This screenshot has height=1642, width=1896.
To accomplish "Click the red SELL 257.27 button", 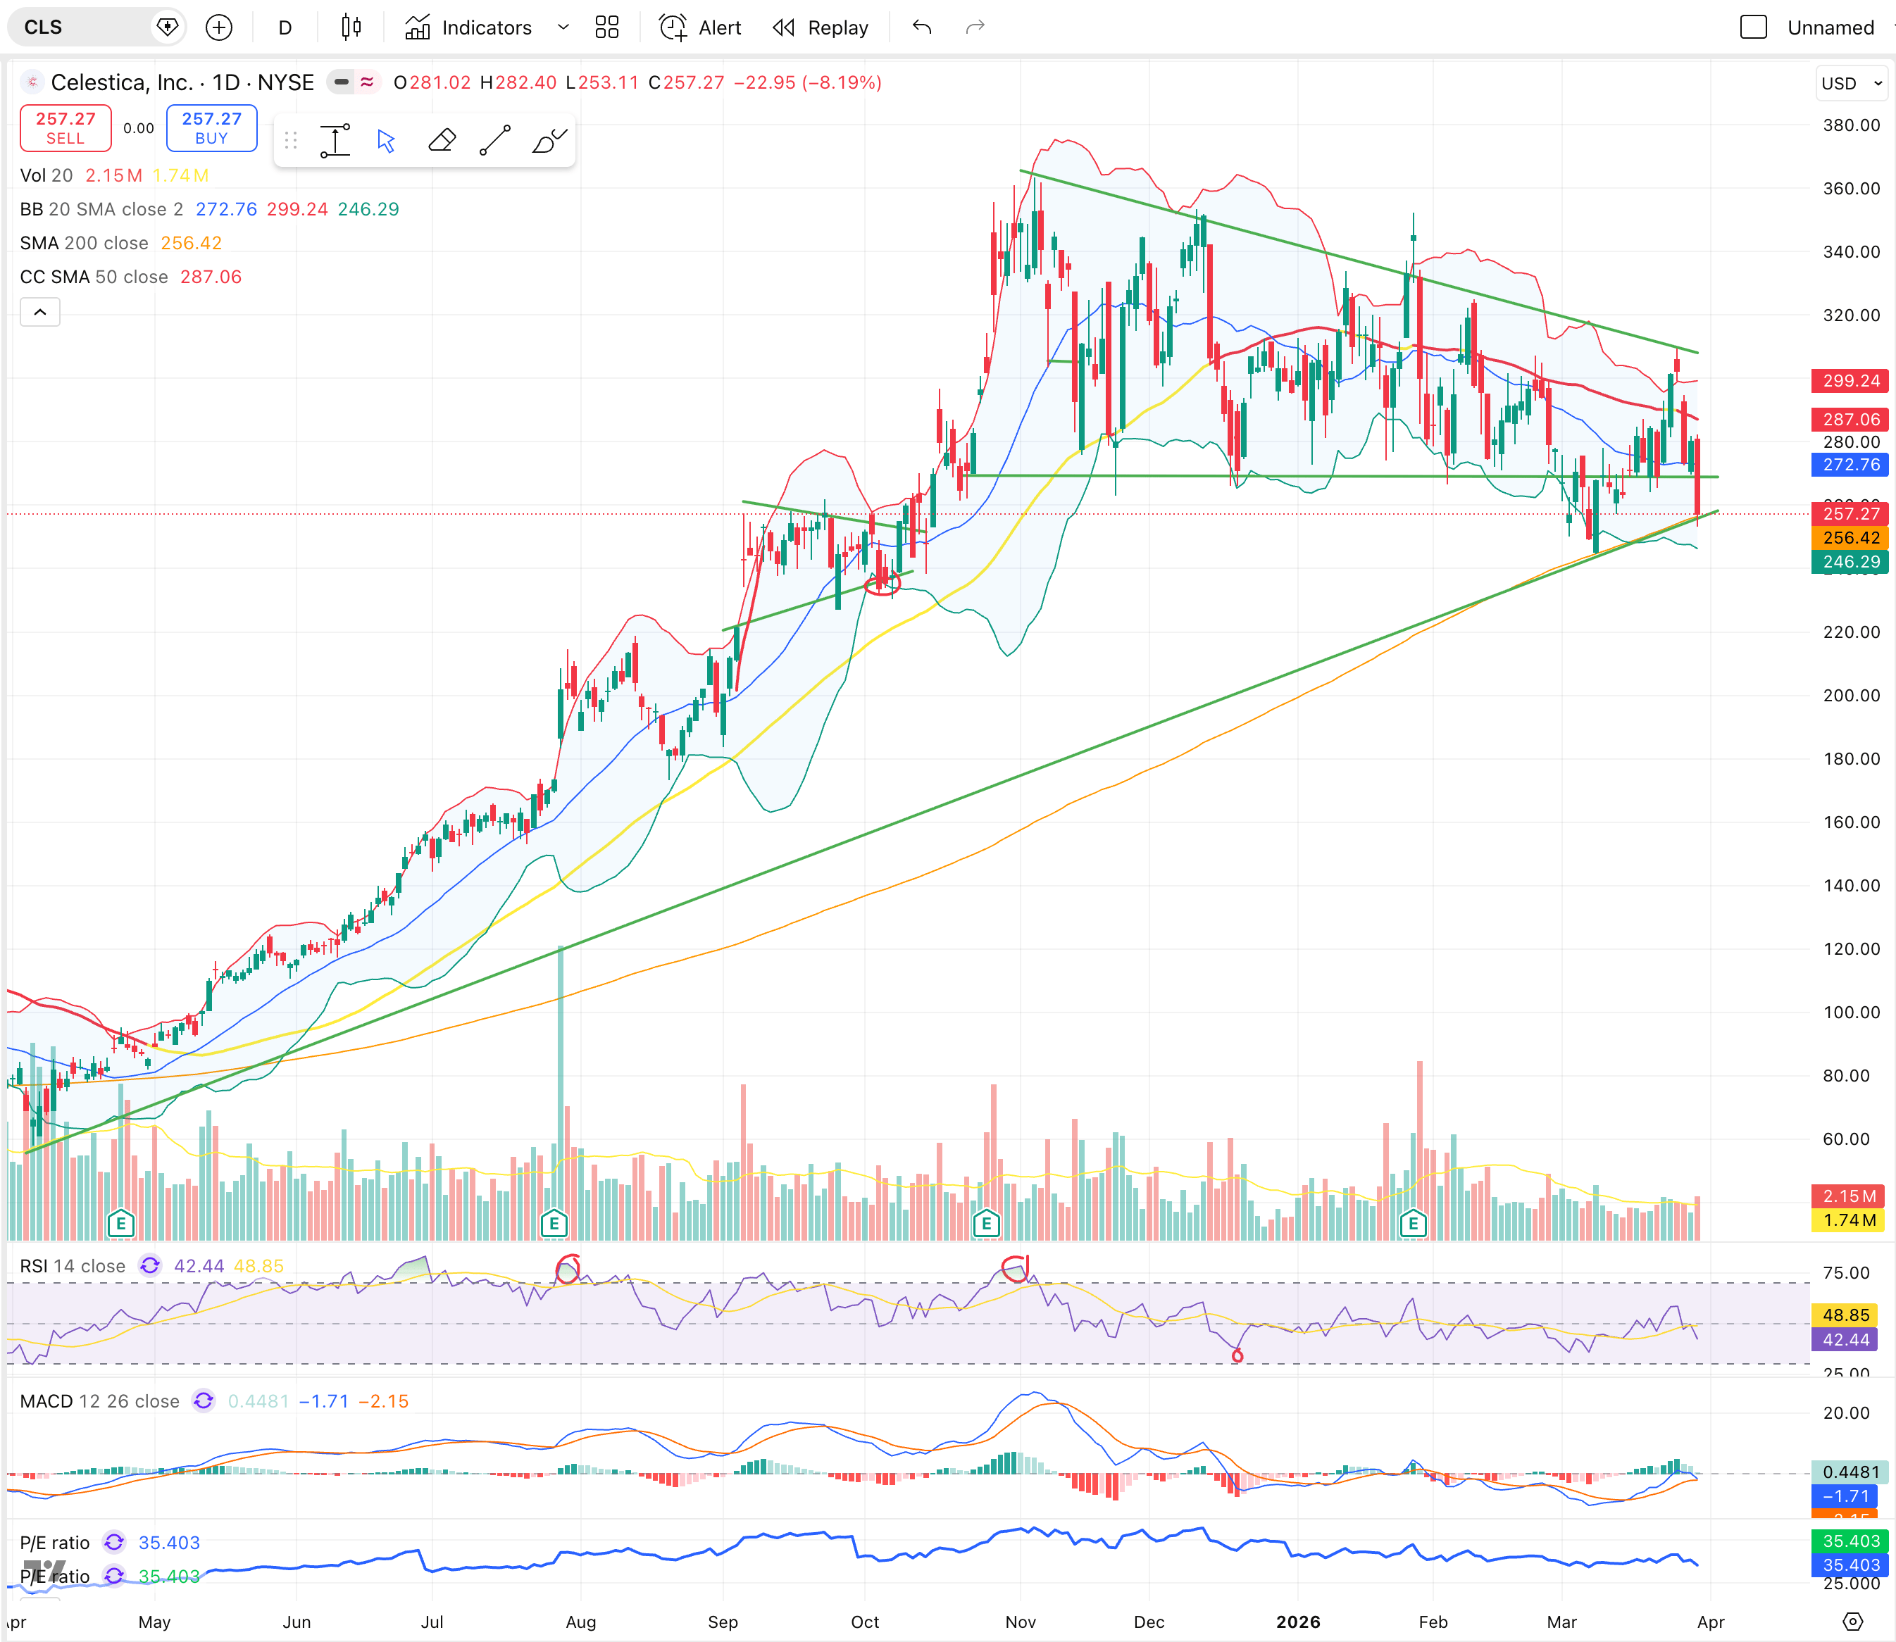I will 65,128.
